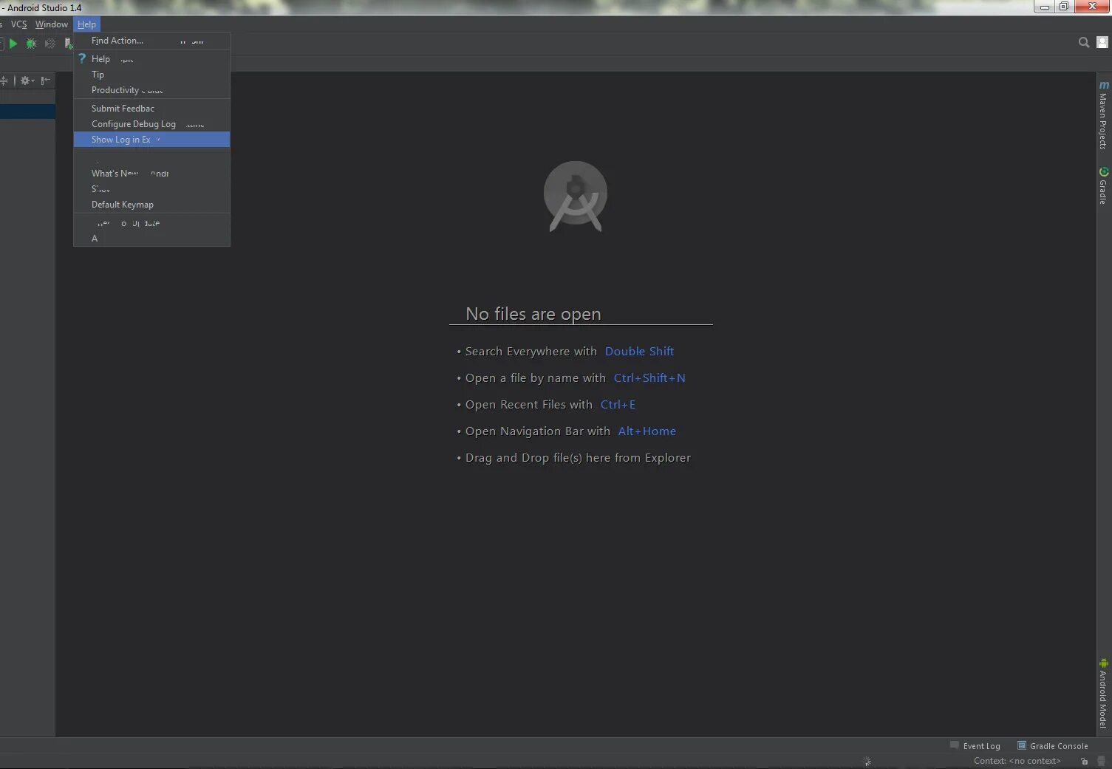Open the Window menu

pyautogui.click(x=51, y=24)
